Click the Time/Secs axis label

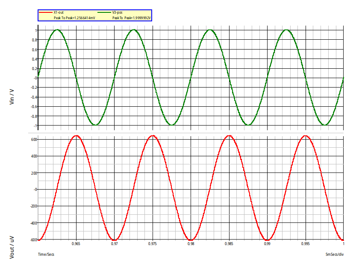tap(46, 254)
